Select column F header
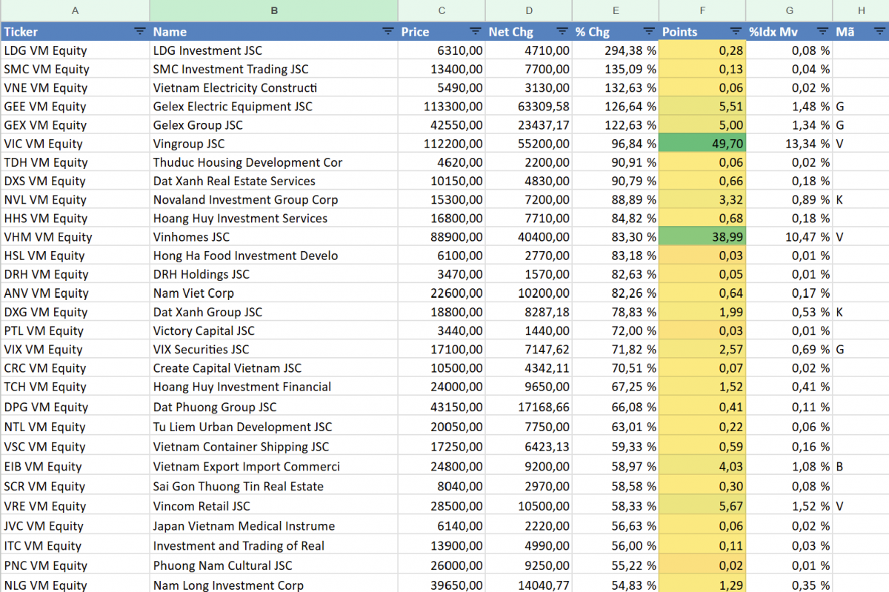The image size is (889, 592). pyautogui.click(x=702, y=10)
